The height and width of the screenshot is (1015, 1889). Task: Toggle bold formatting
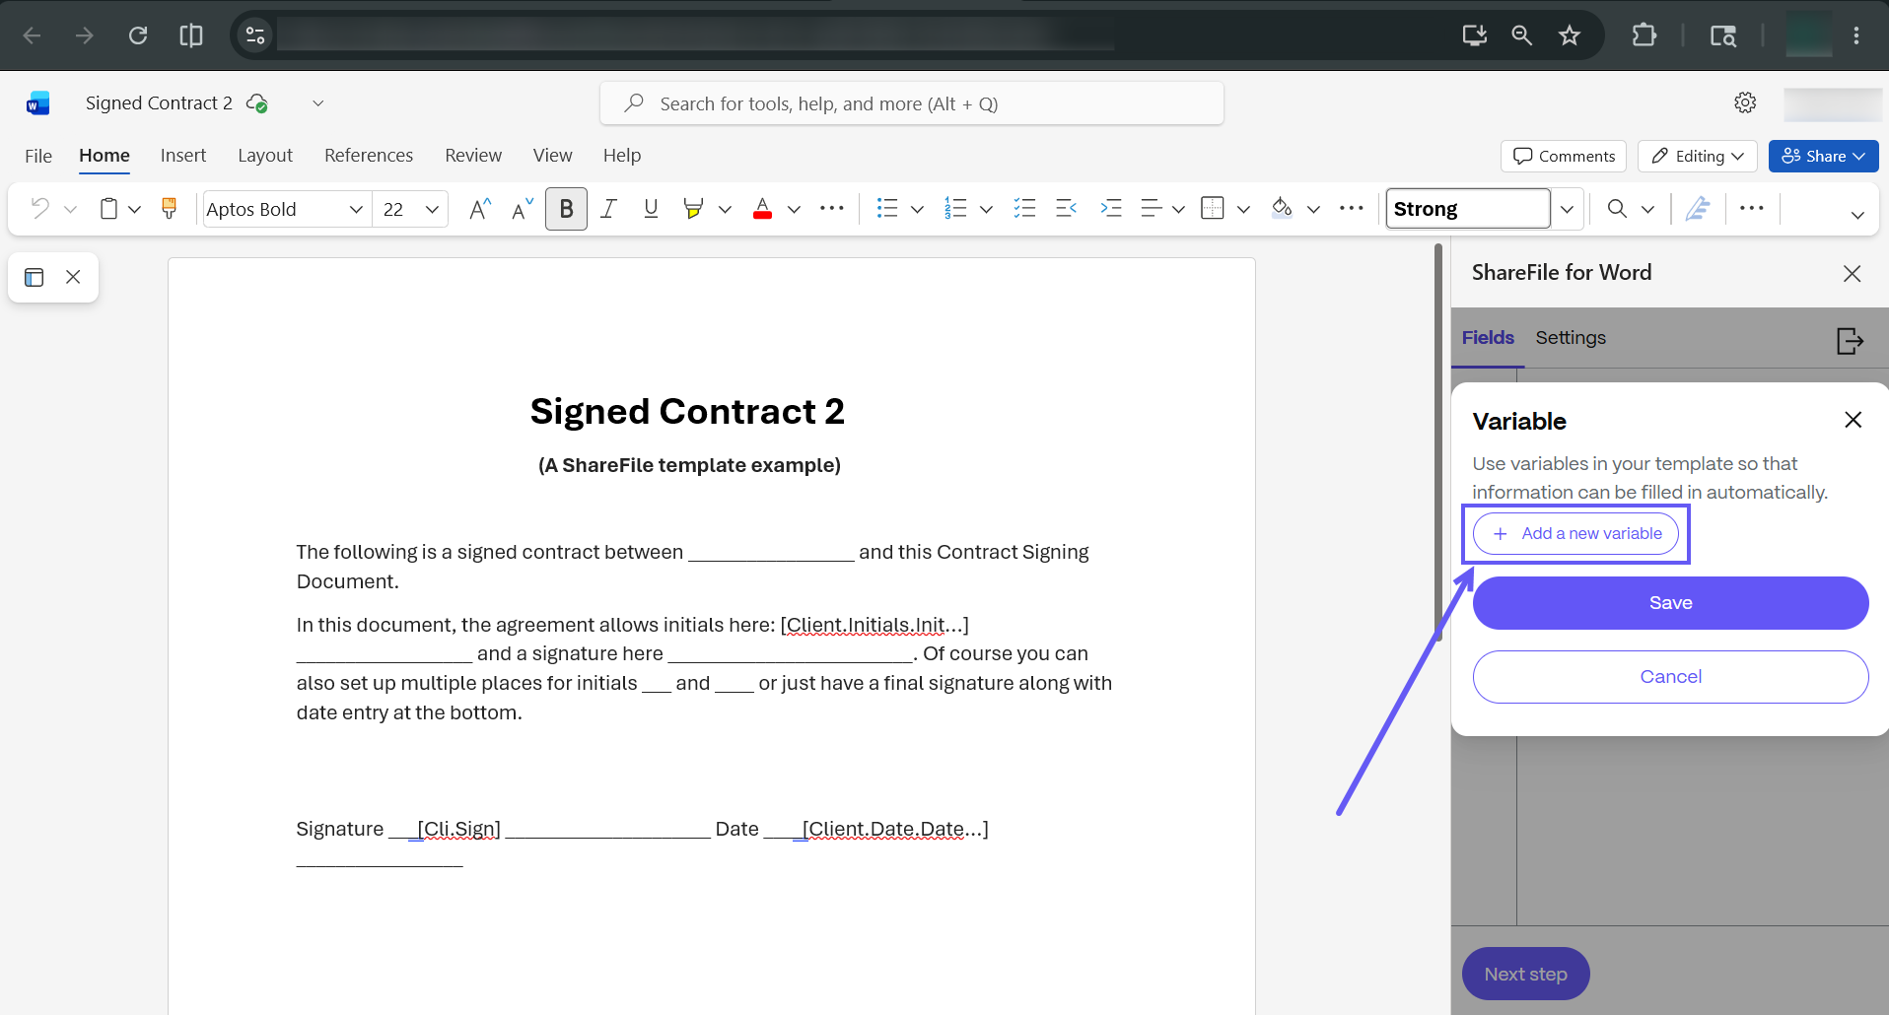click(566, 209)
